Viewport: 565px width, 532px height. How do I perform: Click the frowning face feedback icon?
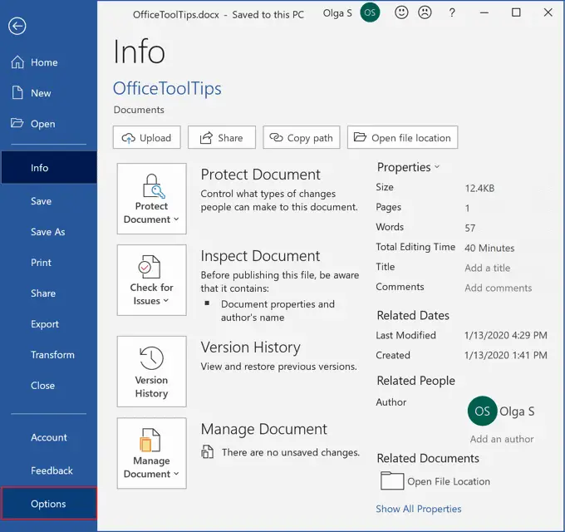tap(425, 12)
